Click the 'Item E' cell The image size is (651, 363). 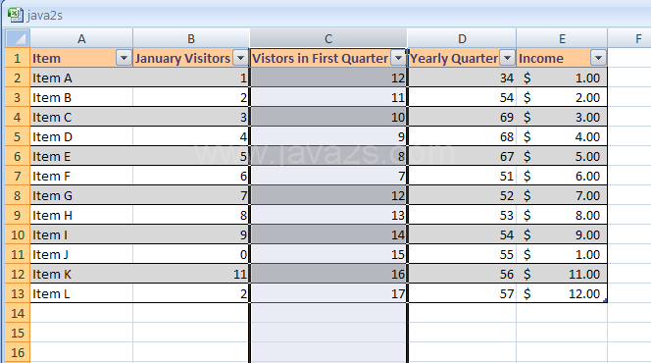point(81,156)
